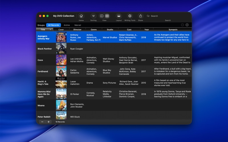The image size is (228, 142).
Task: Open the Layout toolbar icon
Action: pos(119,16)
